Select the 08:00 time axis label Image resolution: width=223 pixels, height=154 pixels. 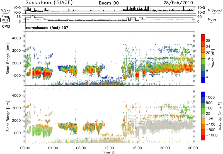pyautogui.click(x=81, y=148)
